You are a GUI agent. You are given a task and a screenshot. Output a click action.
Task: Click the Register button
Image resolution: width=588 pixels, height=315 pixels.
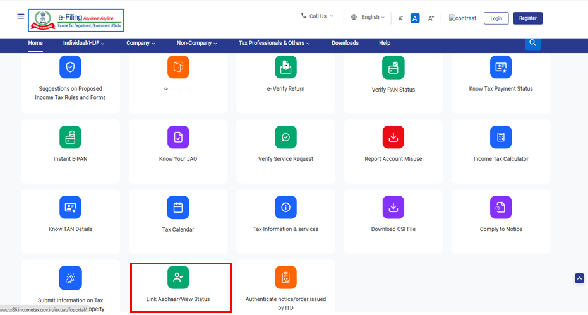[x=527, y=18]
